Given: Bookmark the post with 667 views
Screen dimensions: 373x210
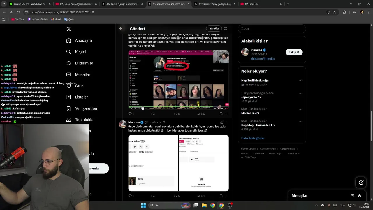Looking at the screenshot, I should (x=221, y=114).
